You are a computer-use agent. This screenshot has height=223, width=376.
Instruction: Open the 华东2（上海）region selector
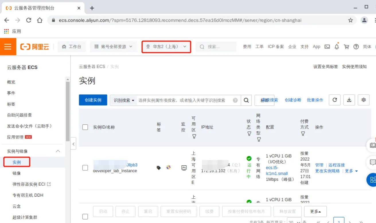[x=166, y=46]
